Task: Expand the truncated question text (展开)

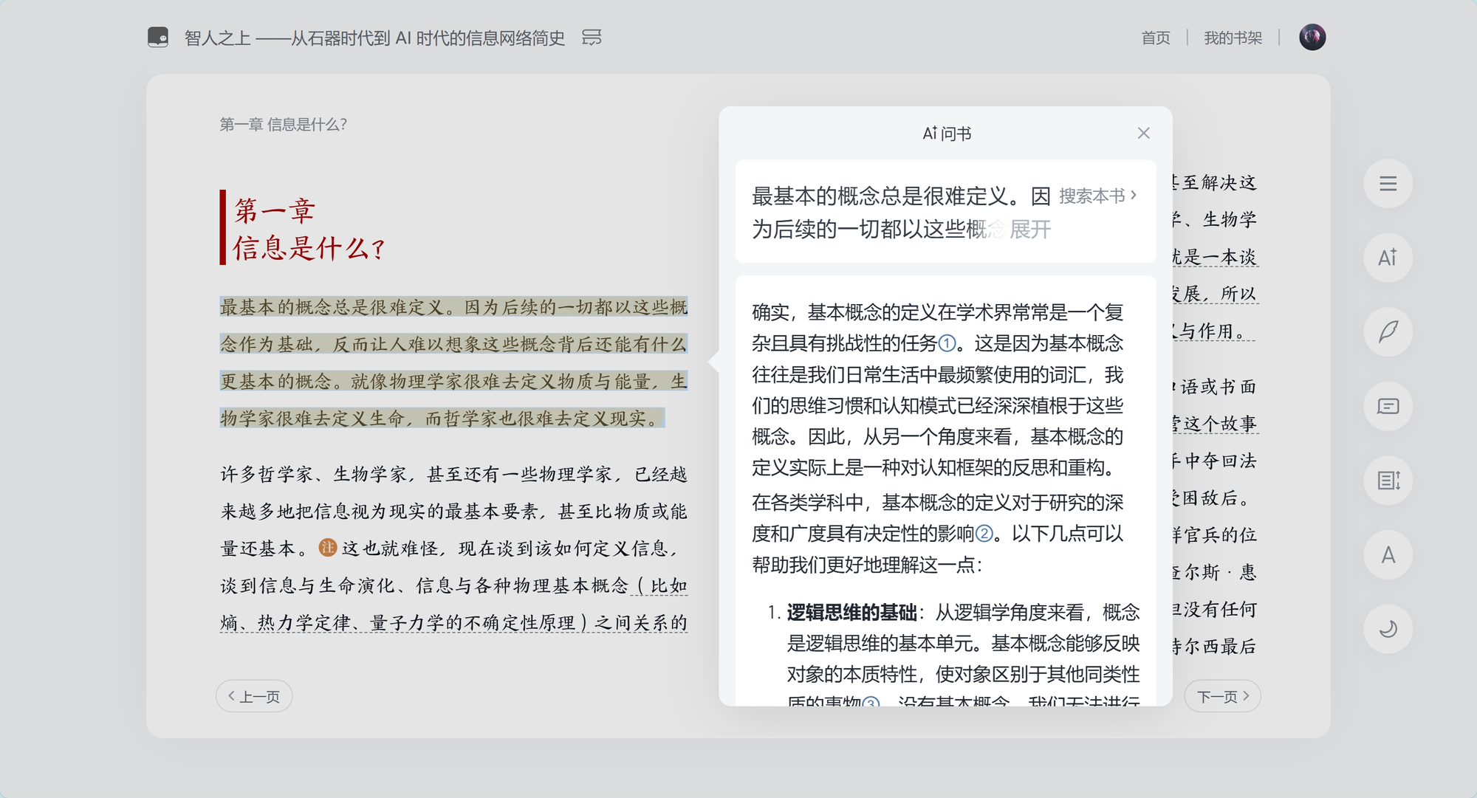Action: point(1029,230)
